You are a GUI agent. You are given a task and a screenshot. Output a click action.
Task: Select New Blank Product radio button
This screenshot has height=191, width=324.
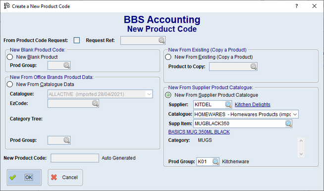tap(10, 57)
